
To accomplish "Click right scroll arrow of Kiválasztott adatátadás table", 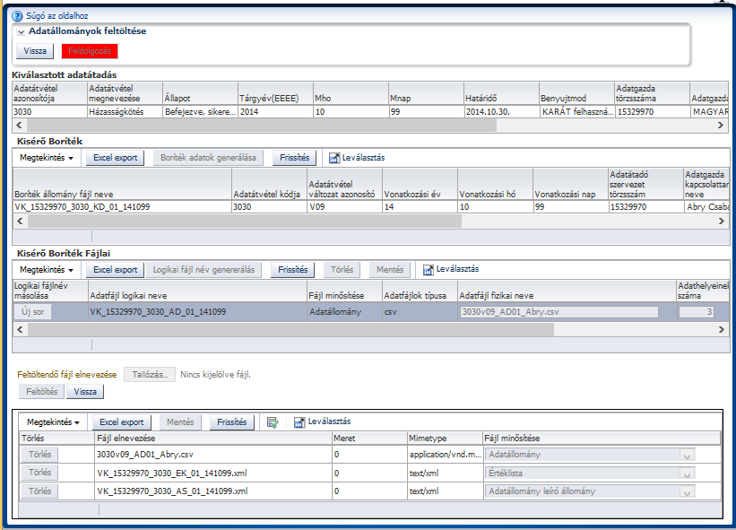I will coord(721,126).
